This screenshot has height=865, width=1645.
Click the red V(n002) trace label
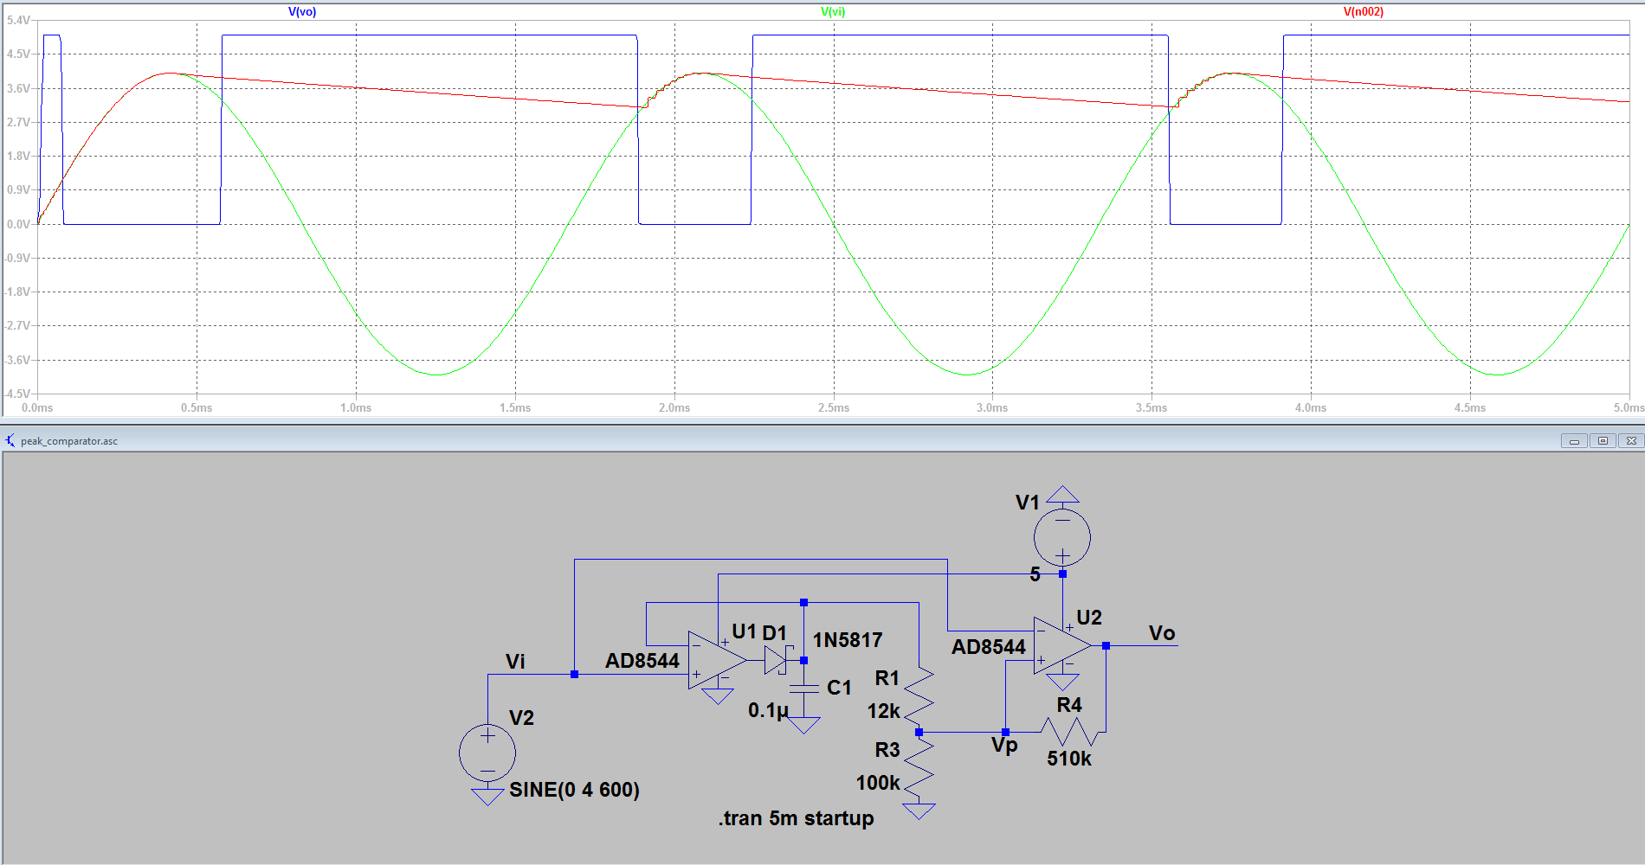(x=1363, y=12)
